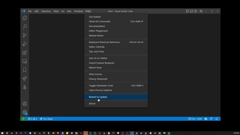Screen dimensions: 240x135
Task: Open the Run and Debug view
Action: 25,44
